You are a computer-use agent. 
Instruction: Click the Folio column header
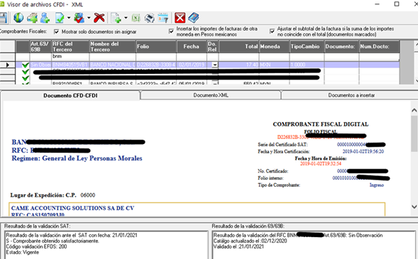click(x=156, y=46)
